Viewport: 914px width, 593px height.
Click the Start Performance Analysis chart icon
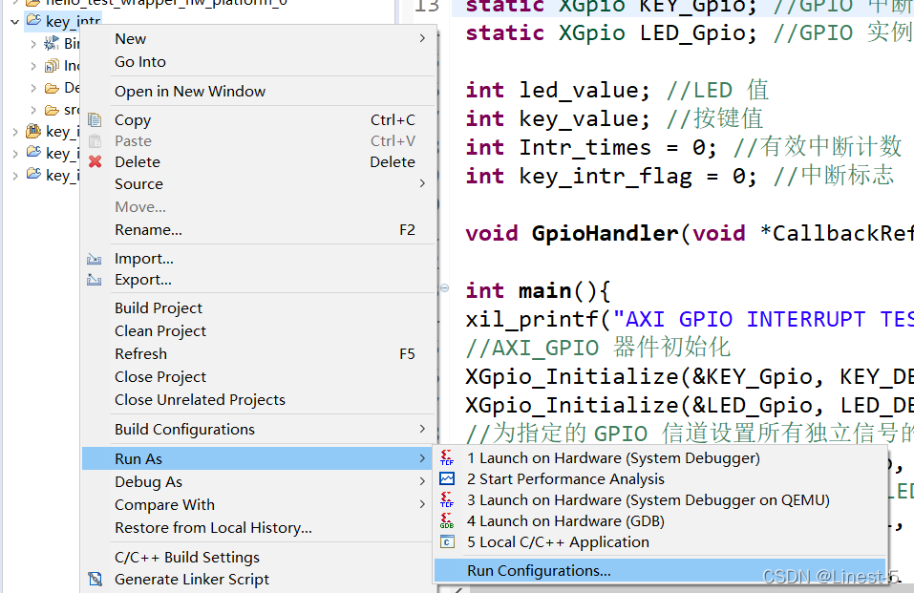[x=447, y=478]
